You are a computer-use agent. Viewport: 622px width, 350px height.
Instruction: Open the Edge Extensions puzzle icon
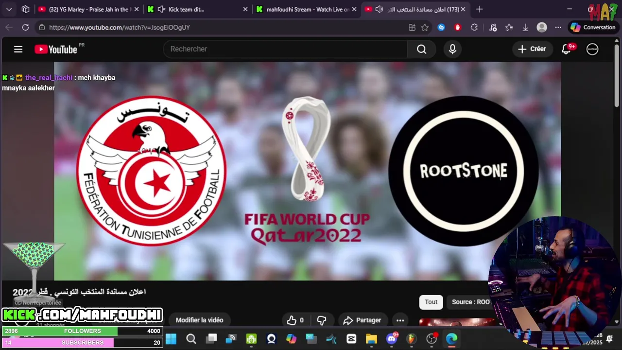pos(474,28)
